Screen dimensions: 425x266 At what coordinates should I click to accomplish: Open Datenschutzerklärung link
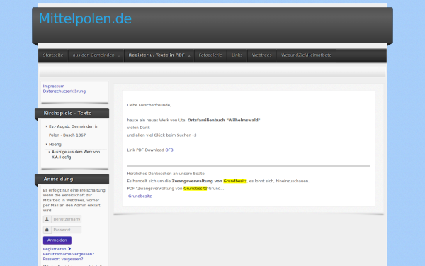[x=64, y=92]
